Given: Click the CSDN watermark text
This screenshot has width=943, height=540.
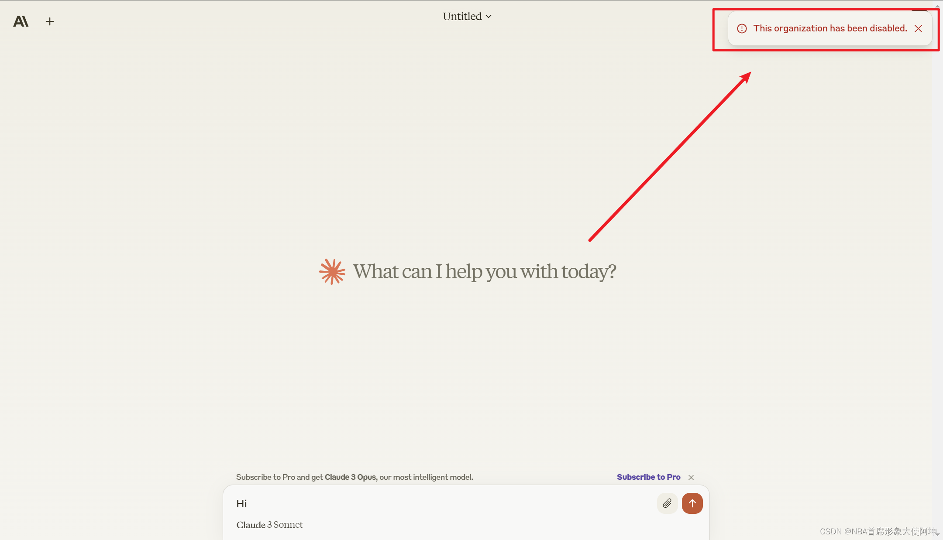Looking at the screenshot, I should 878,531.
